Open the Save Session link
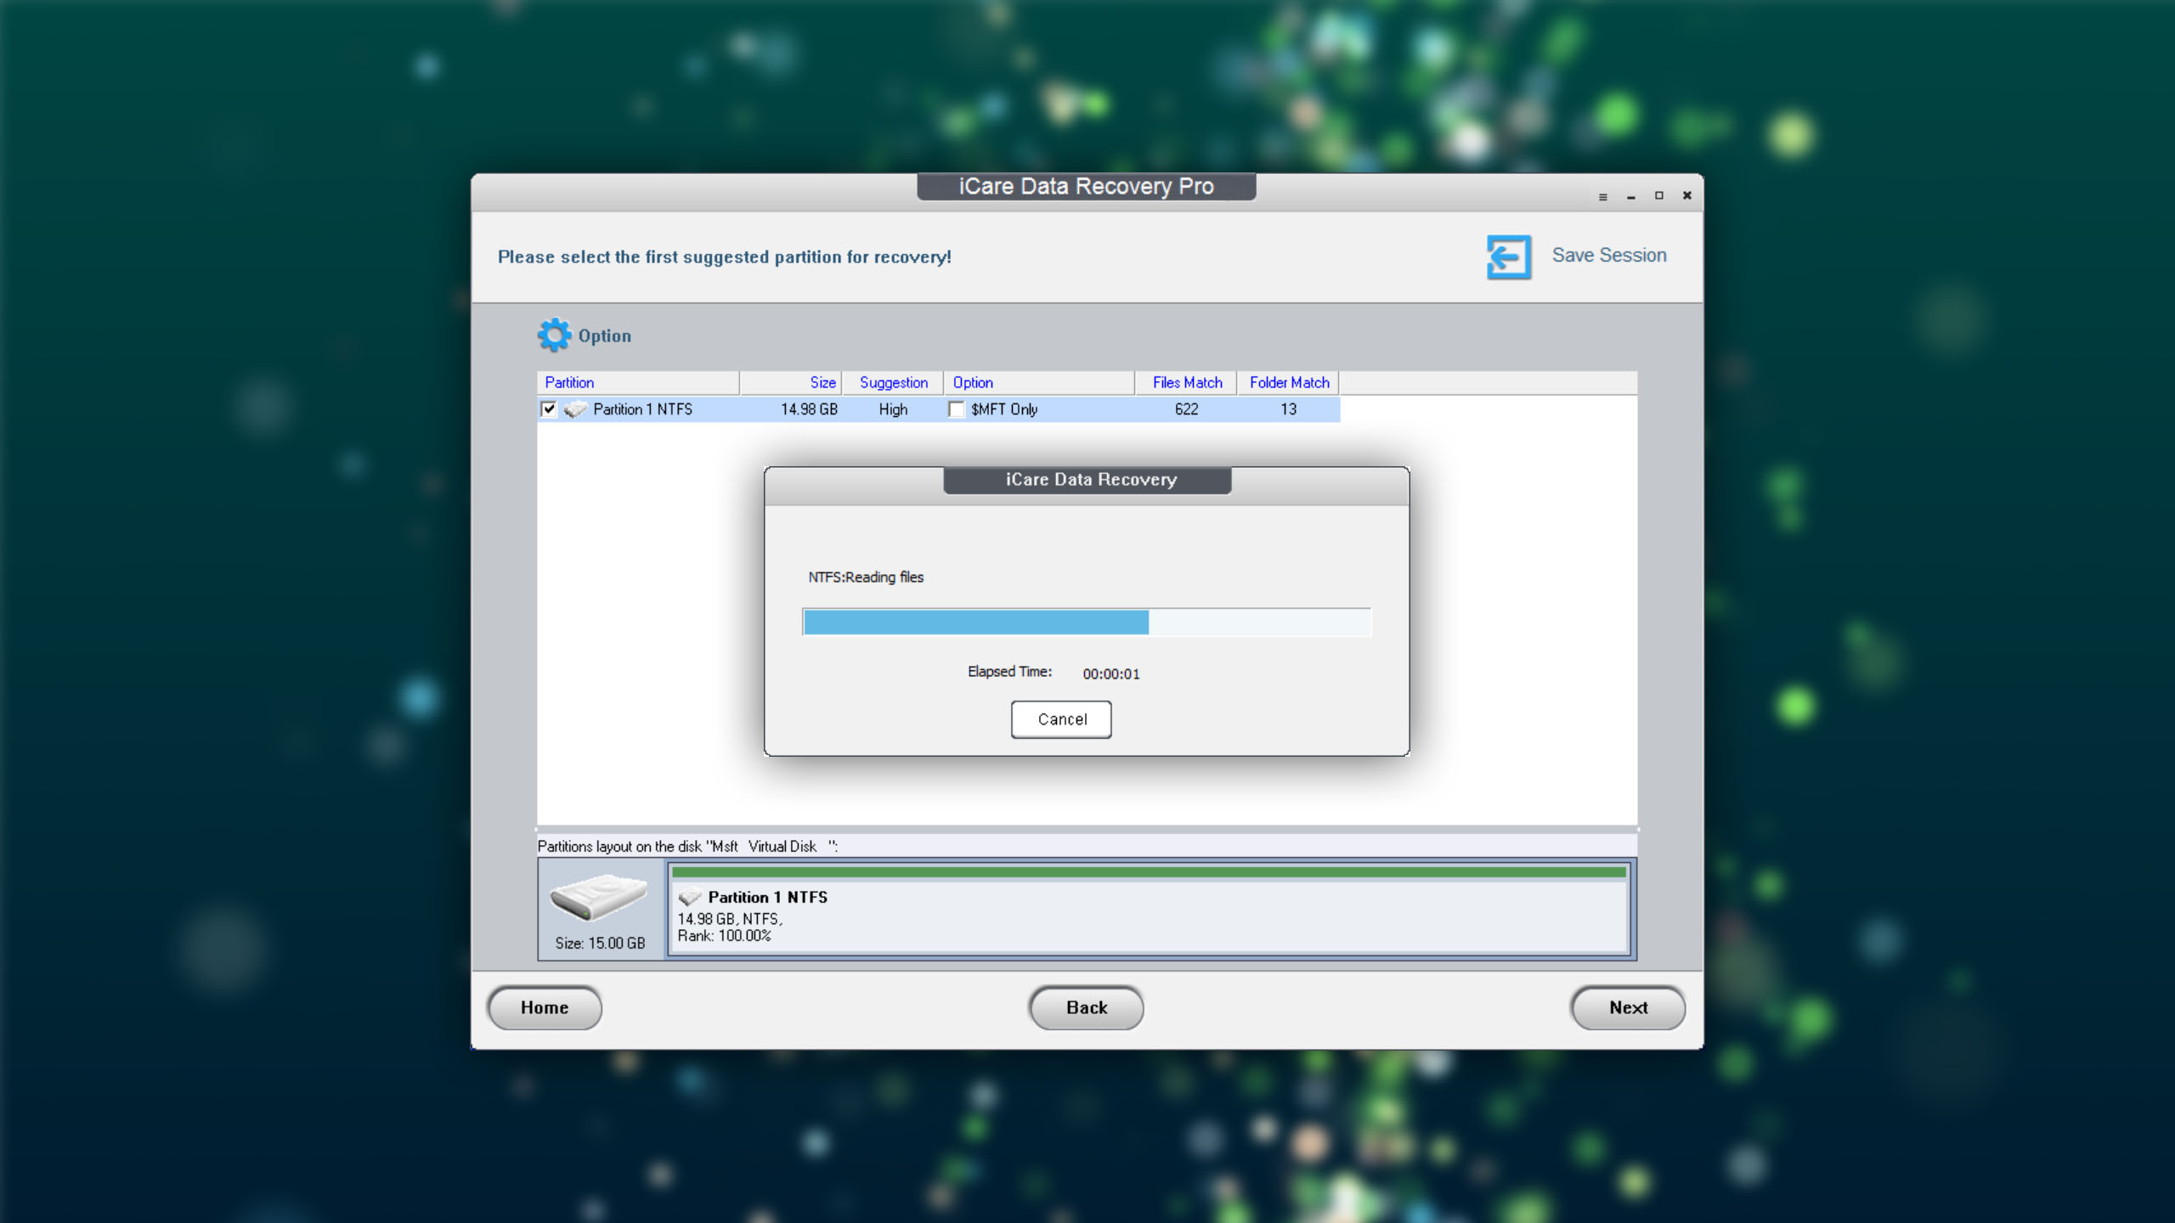The height and width of the screenshot is (1223, 2175). point(1609,255)
